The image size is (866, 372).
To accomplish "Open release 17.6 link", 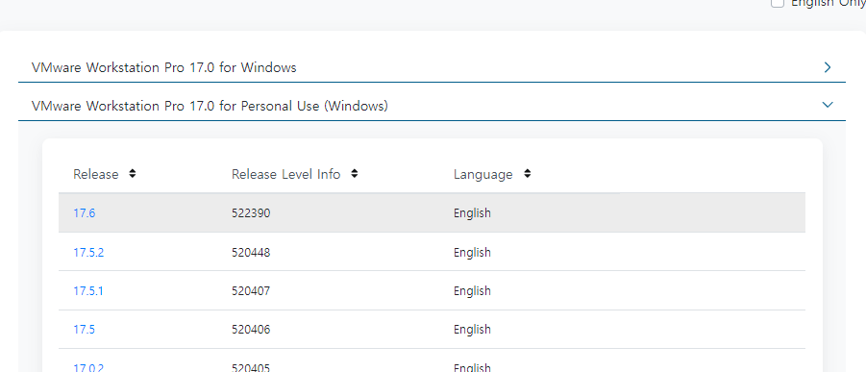I will click(x=84, y=212).
